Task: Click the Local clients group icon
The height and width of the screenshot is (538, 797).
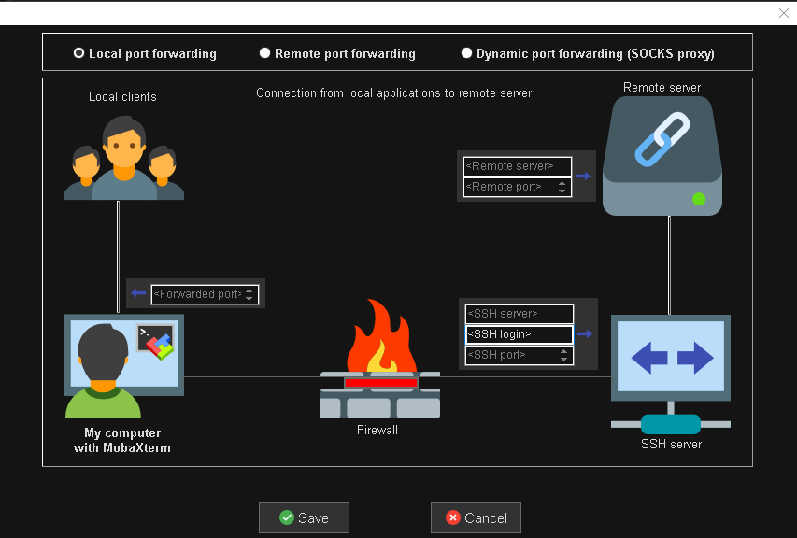Action: click(123, 157)
